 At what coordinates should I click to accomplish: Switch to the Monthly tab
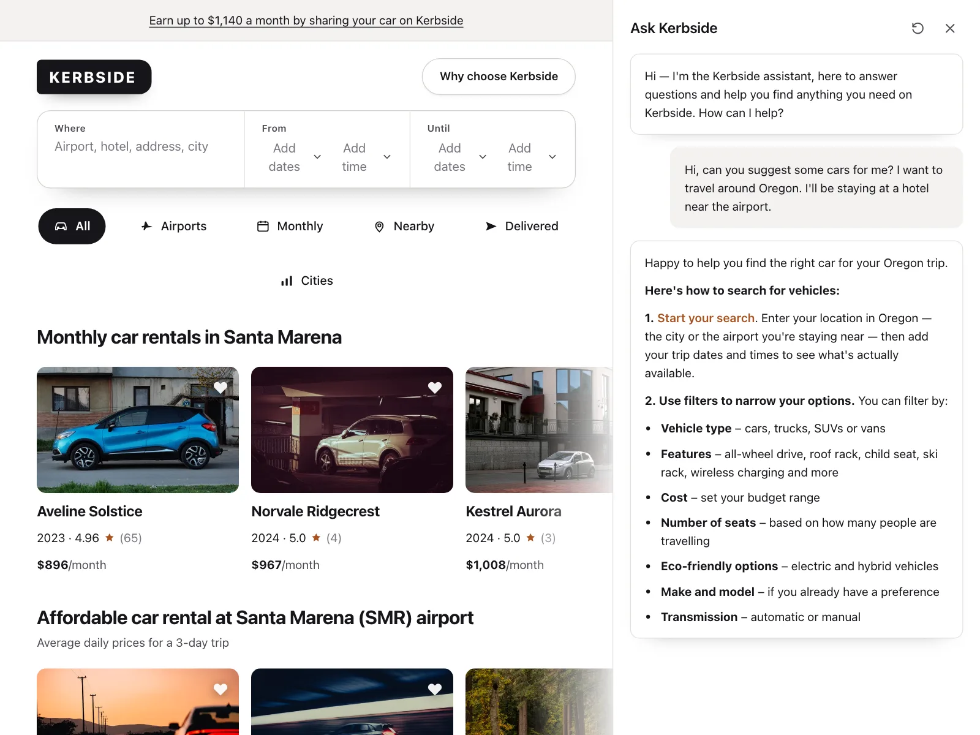click(290, 227)
